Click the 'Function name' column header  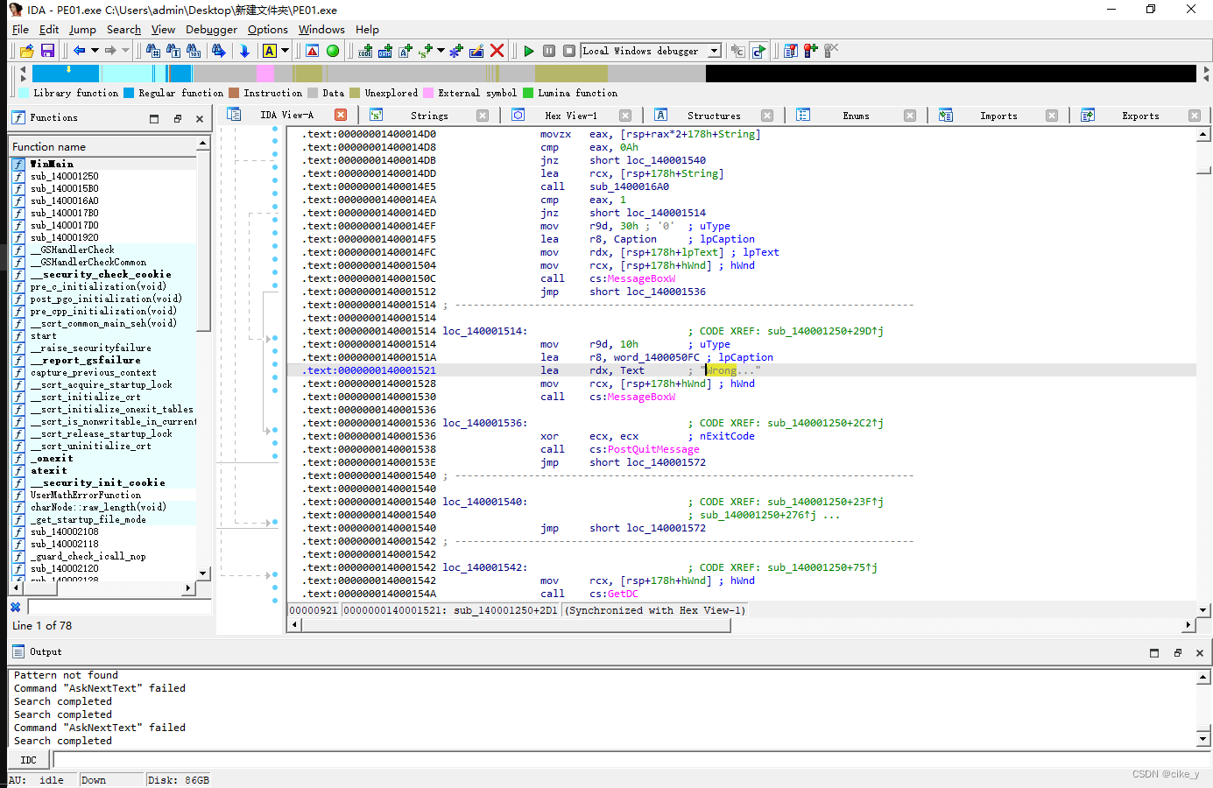pyautogui.click(x=103, y=146)
